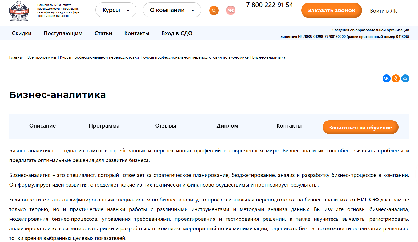This screenshot has width=418, height=242.
Task: Expand the Курсы dropdown
Action: pos(116,10)
